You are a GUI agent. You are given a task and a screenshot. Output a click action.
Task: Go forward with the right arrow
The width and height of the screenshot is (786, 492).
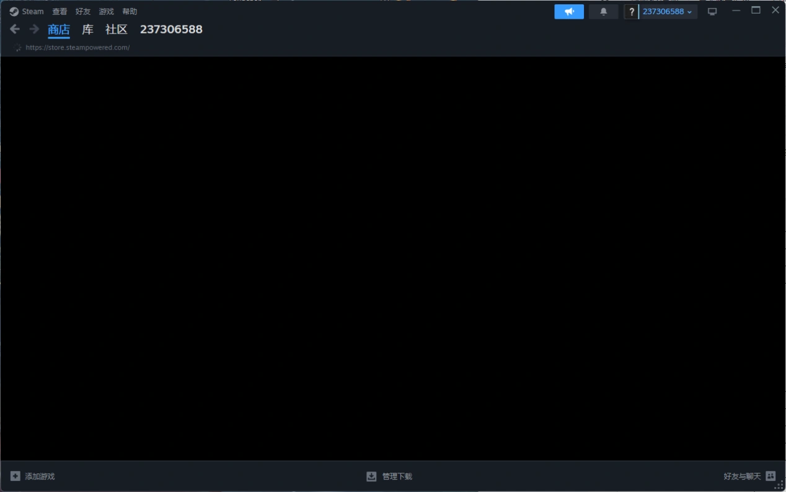pyautogui.click(x=34, y=29)
